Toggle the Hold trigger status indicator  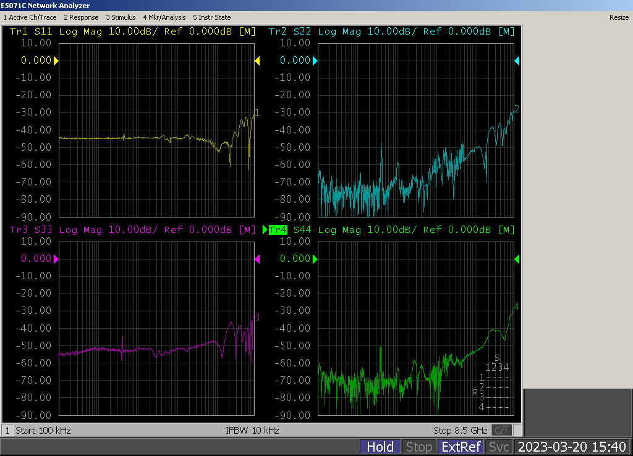tap(380, 447)
